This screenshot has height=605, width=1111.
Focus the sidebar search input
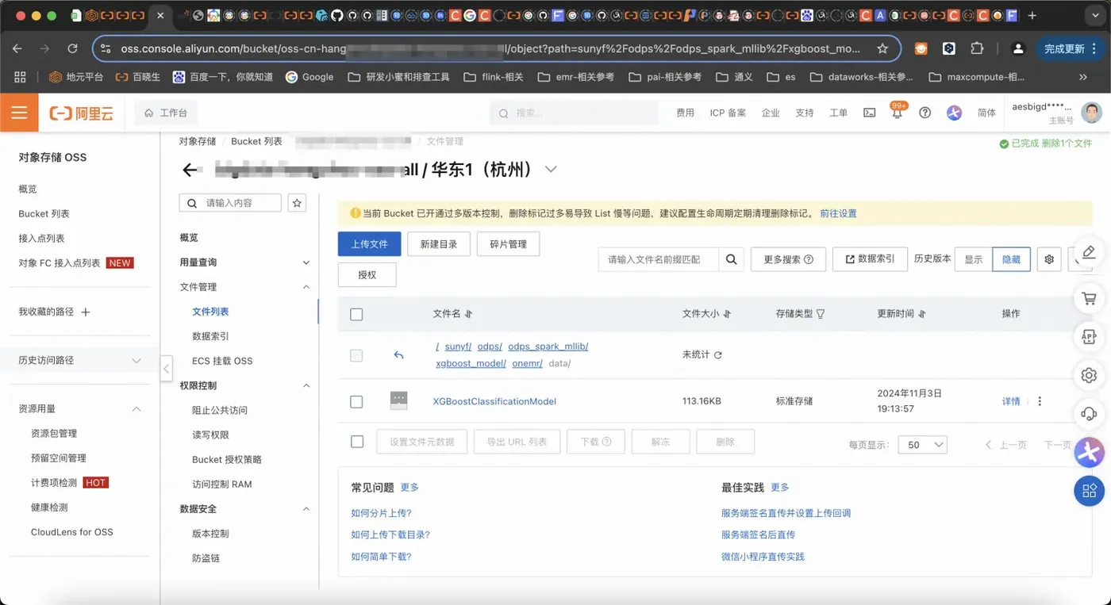tap(230, 203)
